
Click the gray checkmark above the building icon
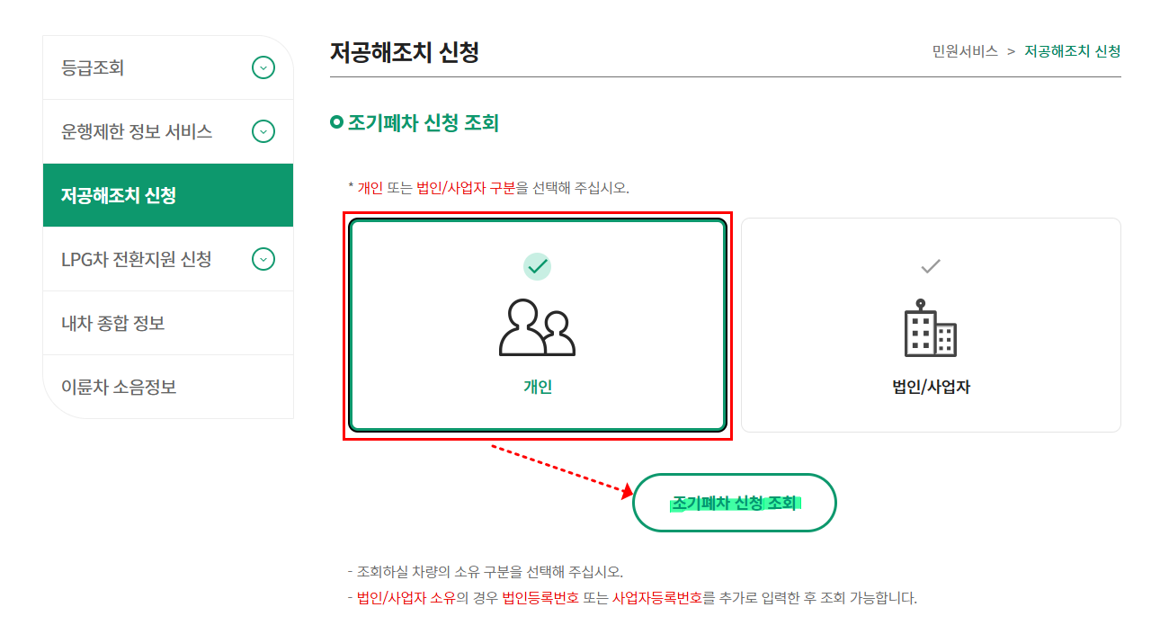[x=932, y=264]
